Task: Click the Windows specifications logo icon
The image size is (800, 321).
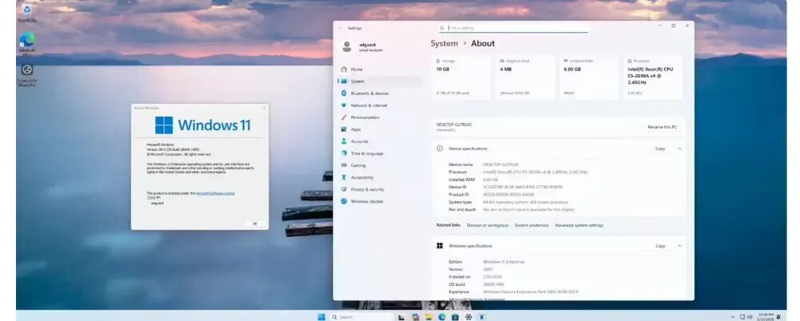Action: tap(440, 246)
